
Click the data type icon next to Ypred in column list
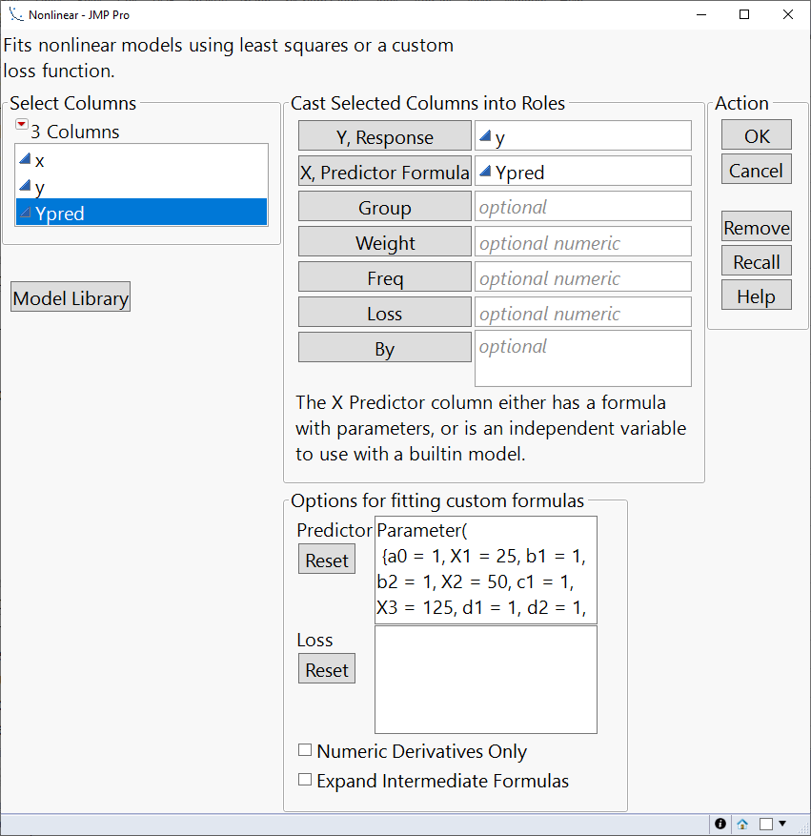point(24,213)
